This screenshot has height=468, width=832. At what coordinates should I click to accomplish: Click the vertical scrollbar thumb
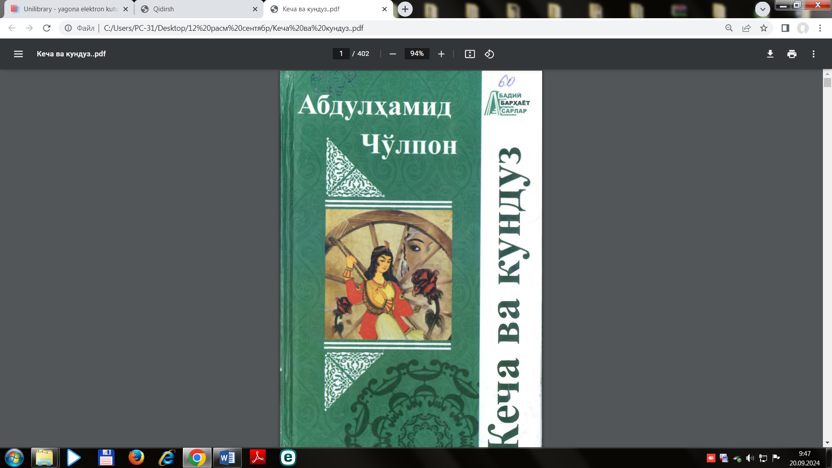point(827,83)
